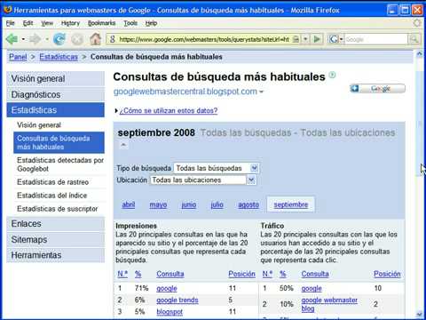Click the forward arrow navigation button
The image size is (426, 320).
click(35, 39)
